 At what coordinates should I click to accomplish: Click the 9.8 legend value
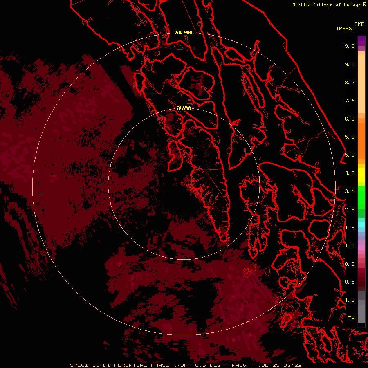pos(350,46)
